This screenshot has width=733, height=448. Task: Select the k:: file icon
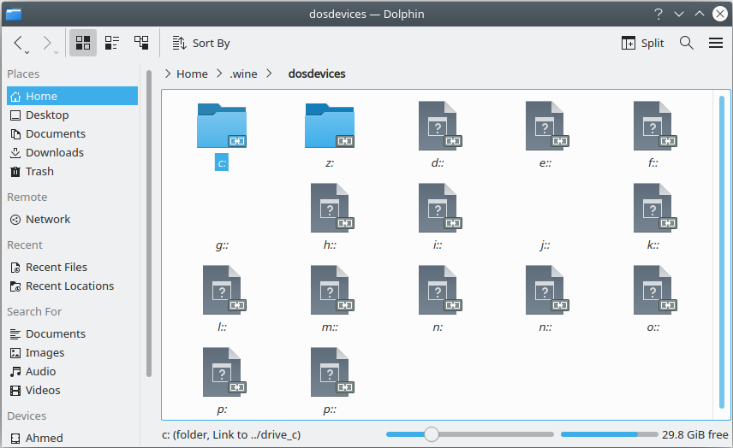tap(653, 208)
